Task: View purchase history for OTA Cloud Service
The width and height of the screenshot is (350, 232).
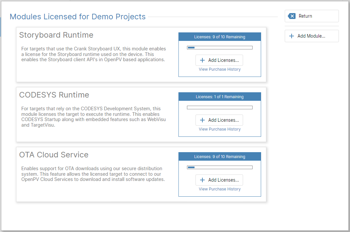Action: pos(220,189)
